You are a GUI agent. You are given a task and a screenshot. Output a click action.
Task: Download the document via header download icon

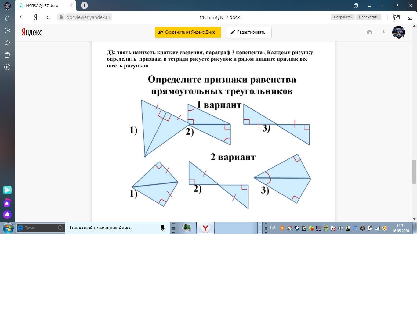coord(384,32)
